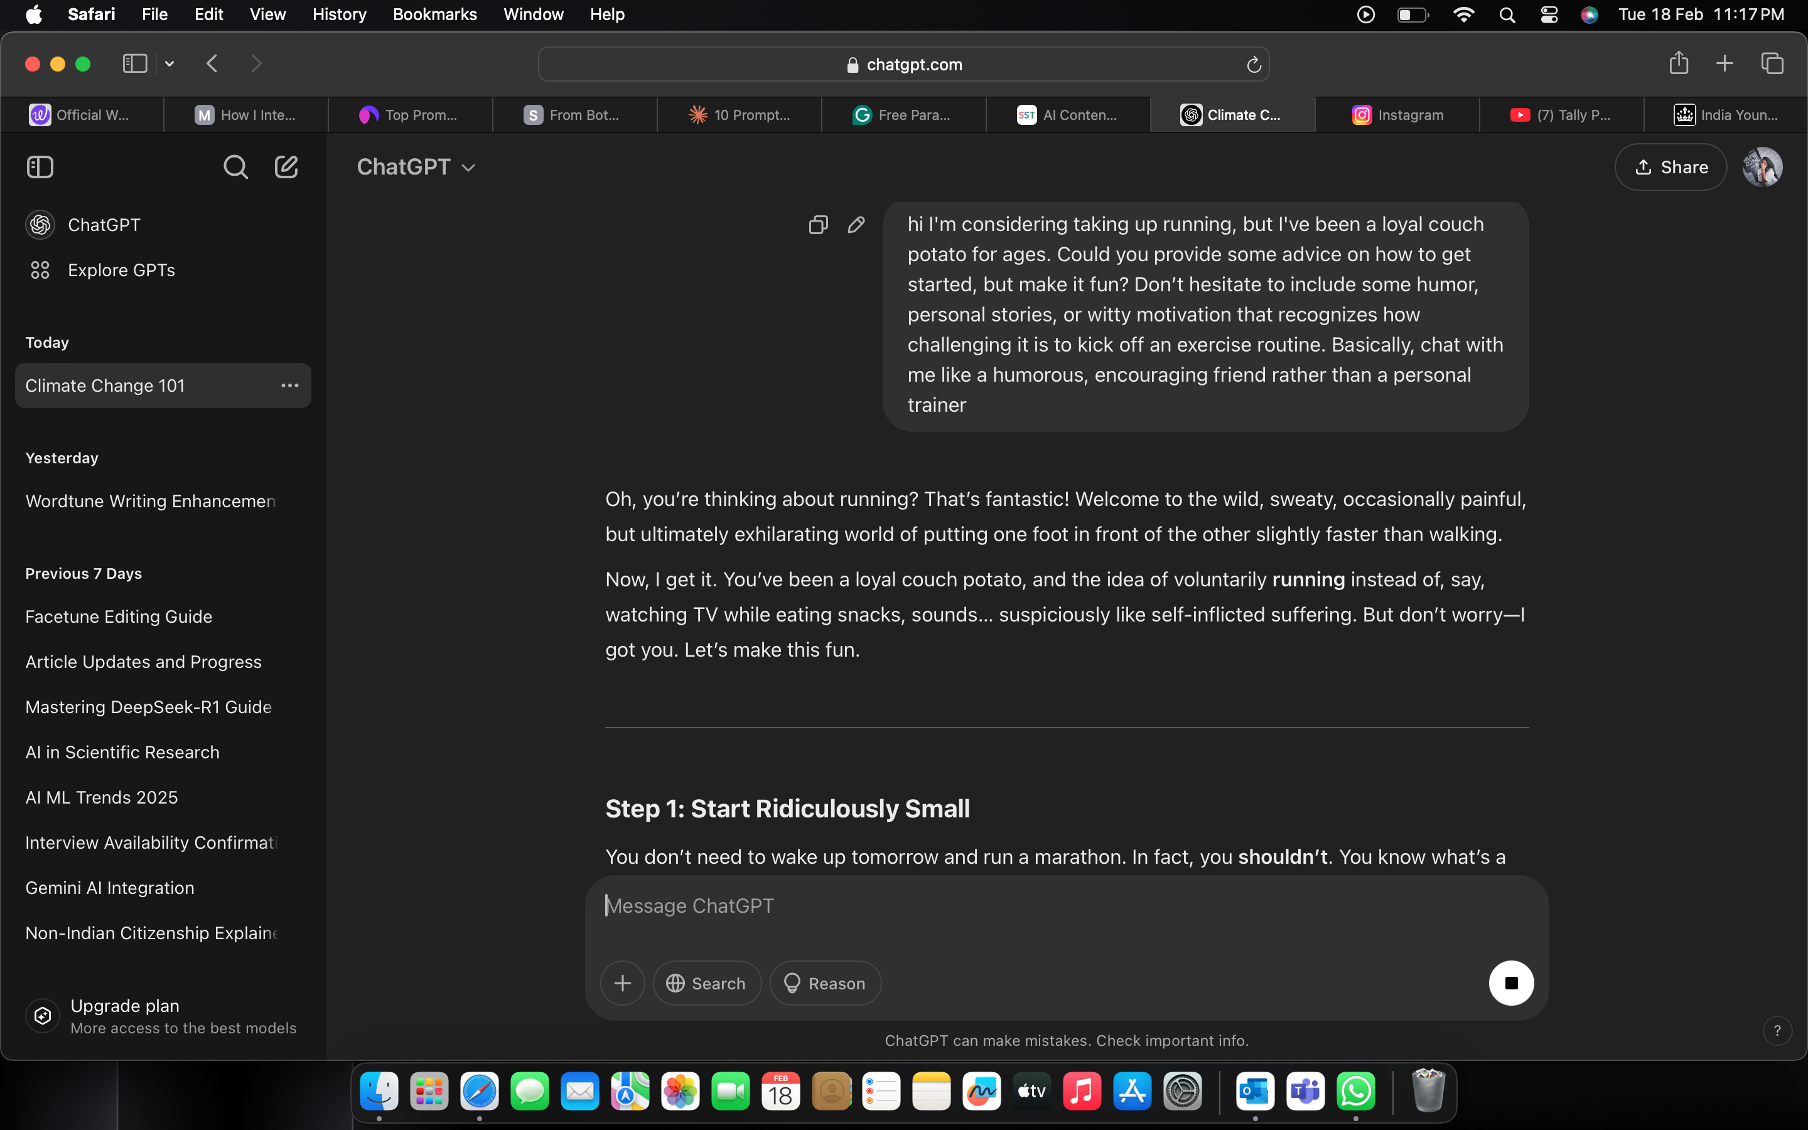This screenshot has width=1808, height=1130.
Task: Open Safari File menu
Action: [154, 15]
